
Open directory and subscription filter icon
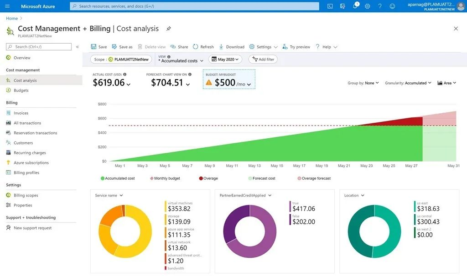pos(342,6)
